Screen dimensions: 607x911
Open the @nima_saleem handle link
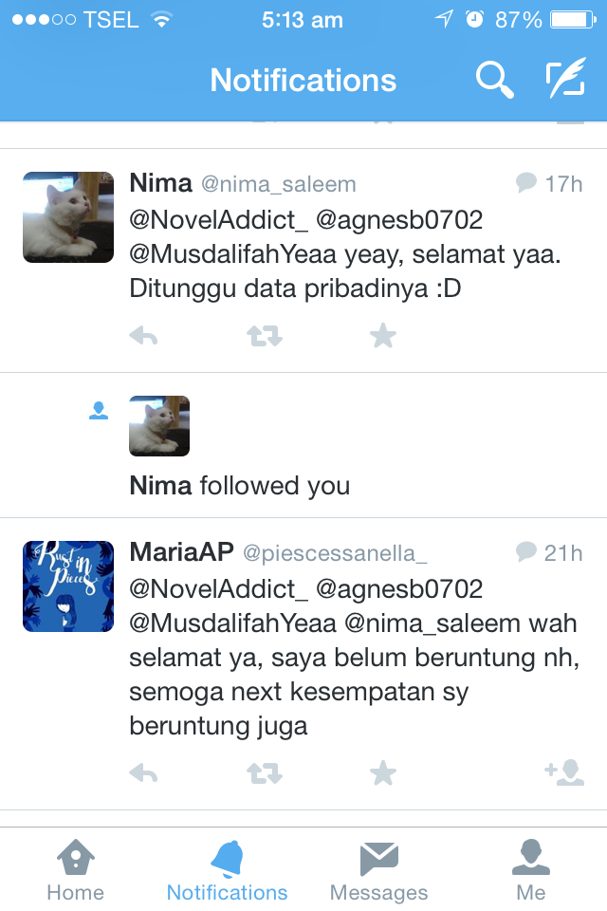[278, 184]
